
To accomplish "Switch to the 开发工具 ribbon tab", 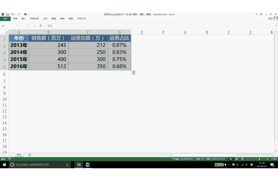I will point(81,19).
